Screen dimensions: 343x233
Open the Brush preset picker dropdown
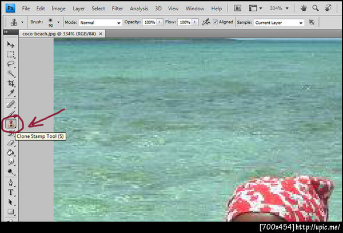[58, 22]
